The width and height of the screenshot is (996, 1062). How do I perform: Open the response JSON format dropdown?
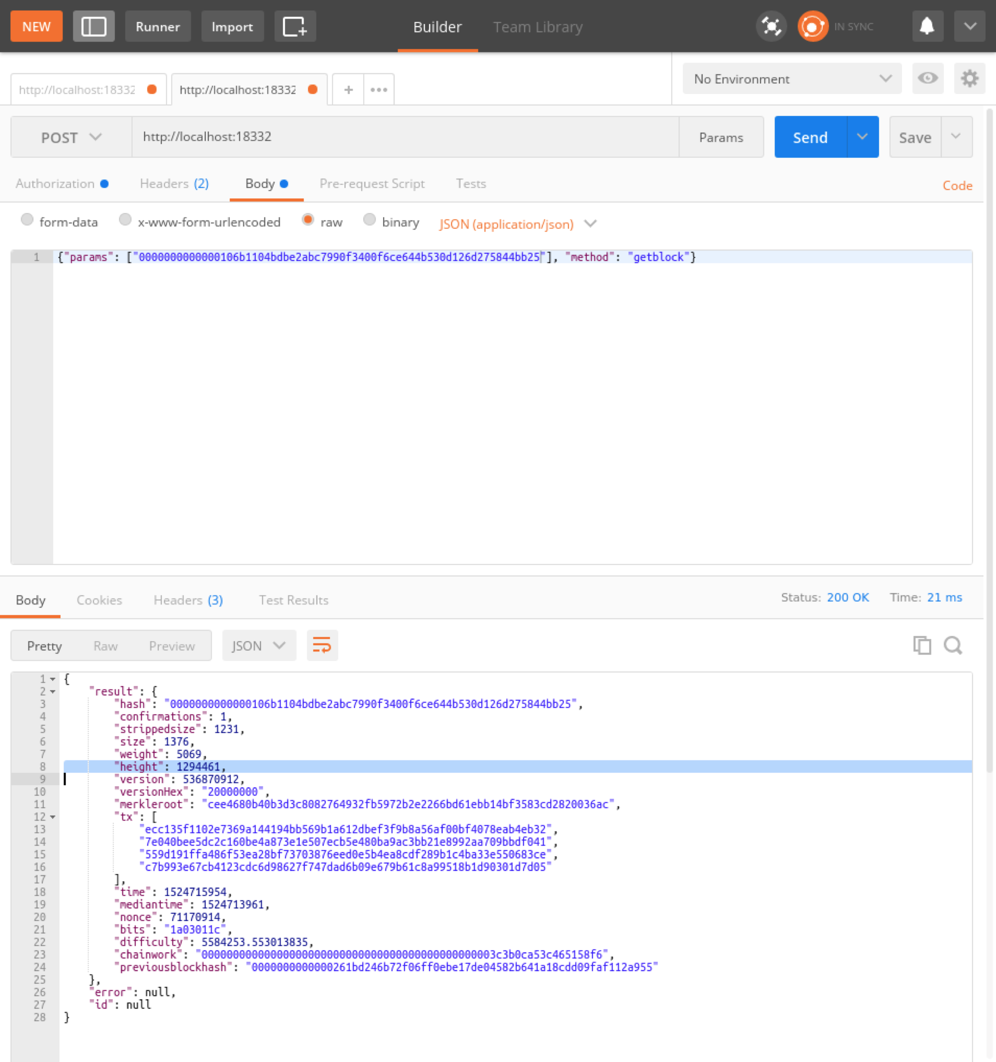(259, 645)
